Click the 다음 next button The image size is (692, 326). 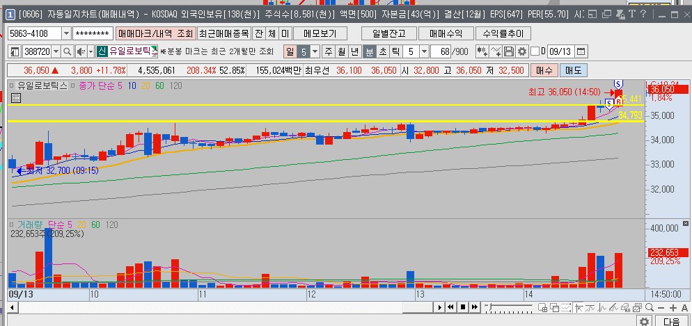coord(672,321)
